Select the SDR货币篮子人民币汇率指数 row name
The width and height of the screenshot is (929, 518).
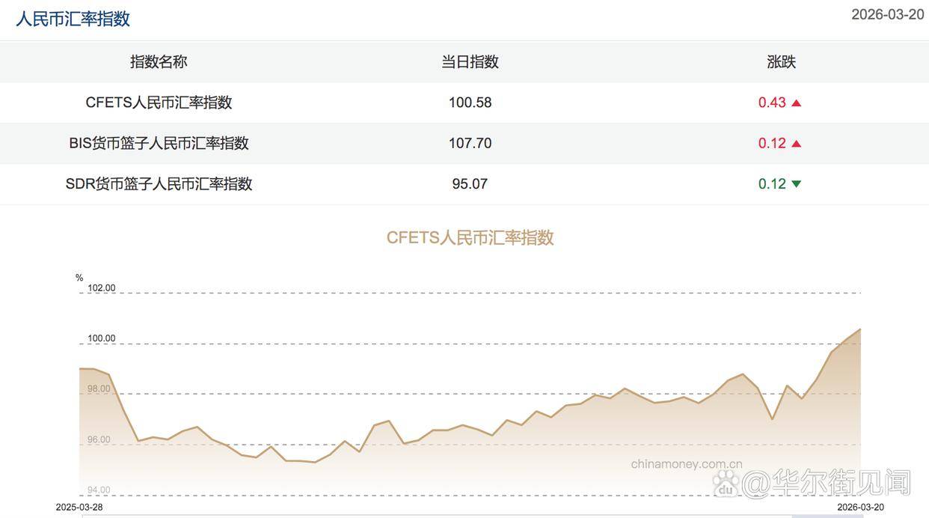coord(159,183)
